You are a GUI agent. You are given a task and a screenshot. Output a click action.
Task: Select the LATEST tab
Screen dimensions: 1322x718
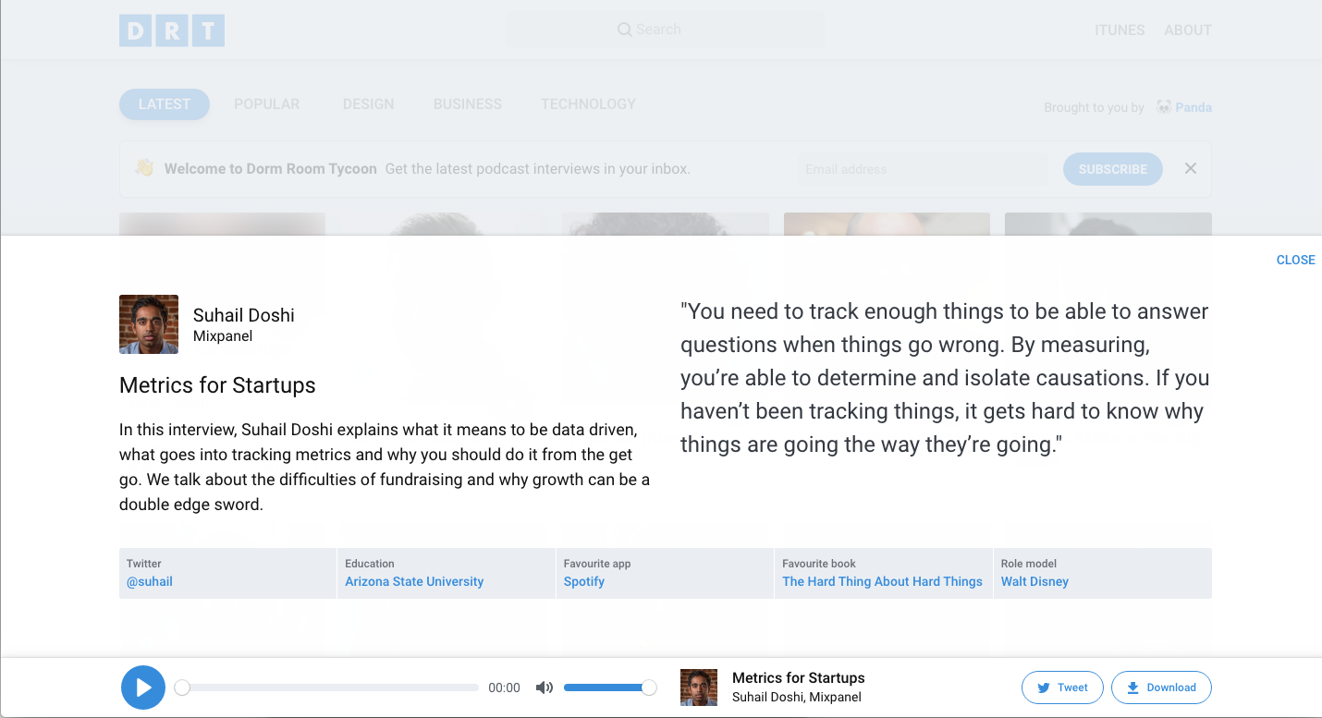tap(165, 104)
